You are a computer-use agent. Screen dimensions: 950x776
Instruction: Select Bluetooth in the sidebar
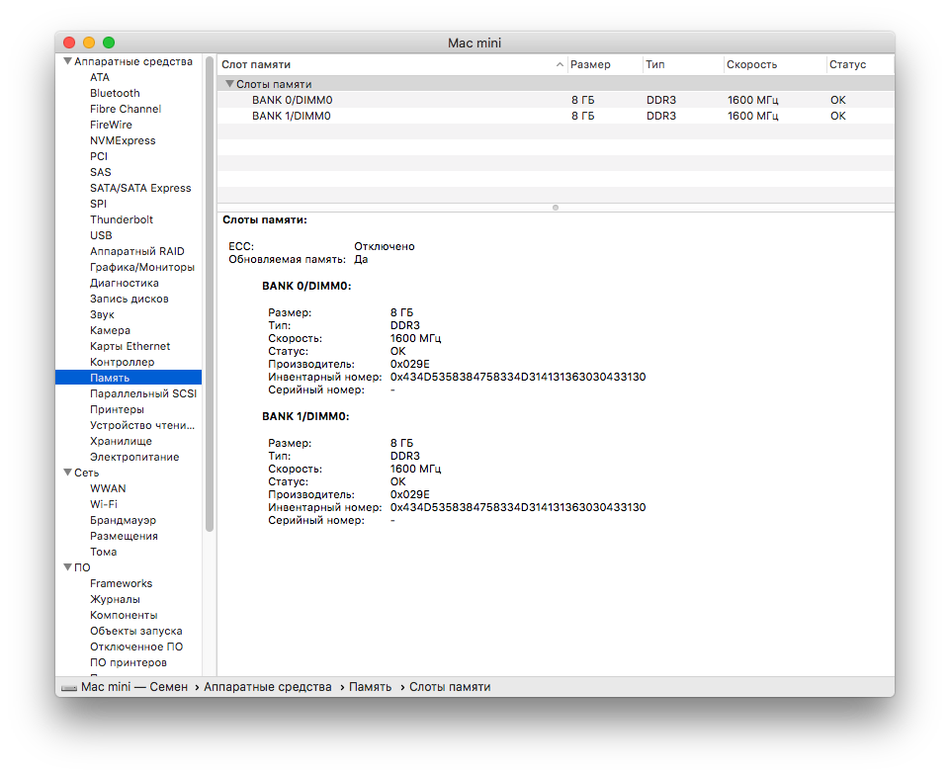(x=115, y=93)
